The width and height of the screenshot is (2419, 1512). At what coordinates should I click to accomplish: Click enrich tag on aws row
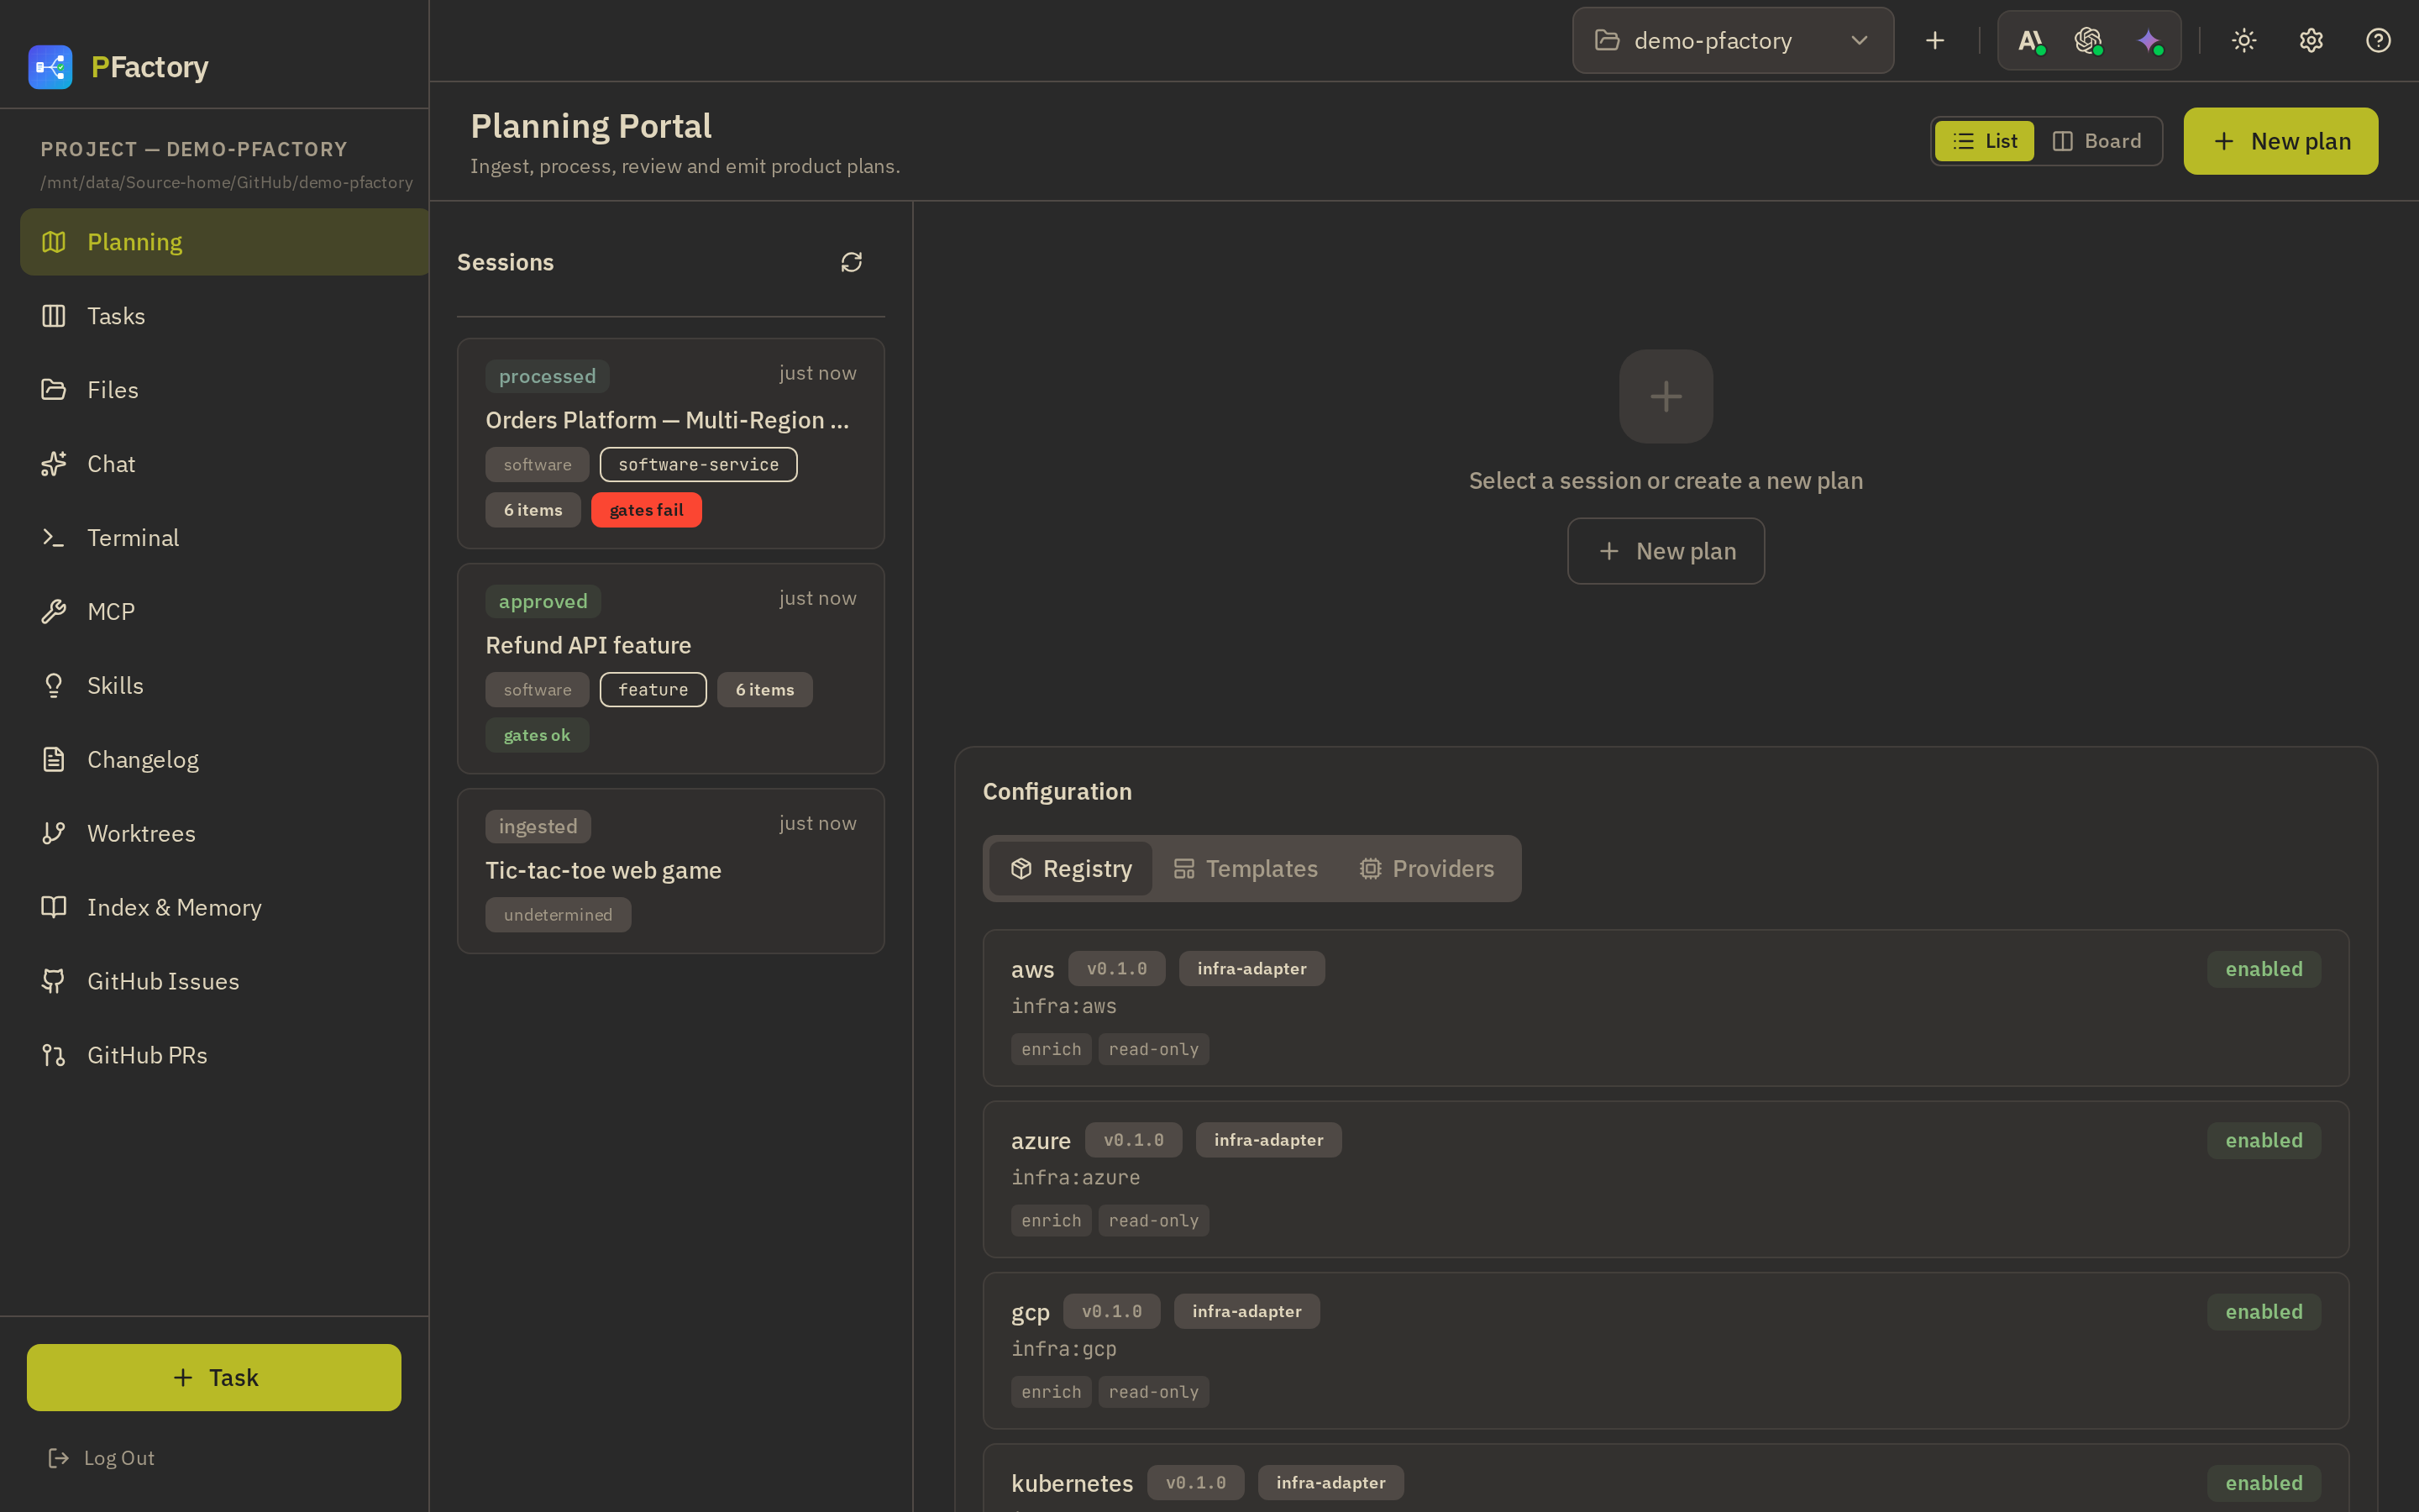(x=1051, y=1049)
